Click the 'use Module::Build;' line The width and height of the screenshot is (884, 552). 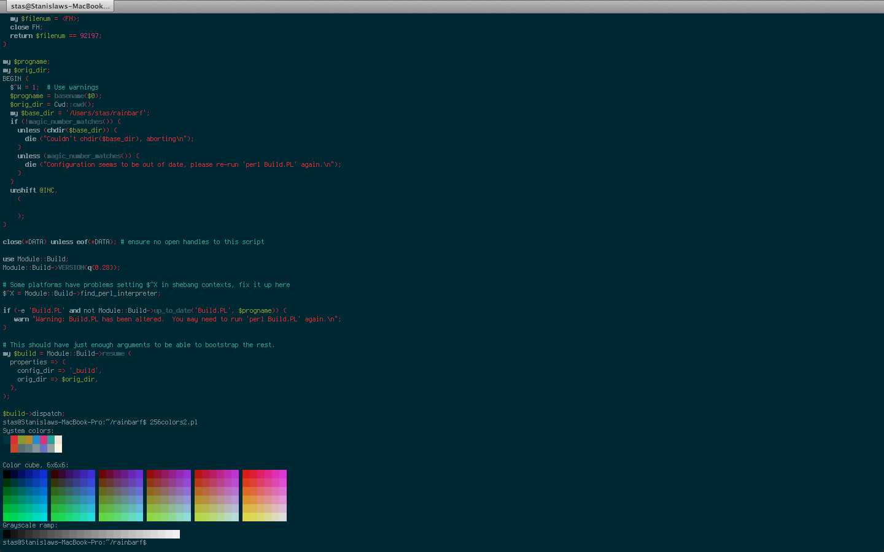36,259
